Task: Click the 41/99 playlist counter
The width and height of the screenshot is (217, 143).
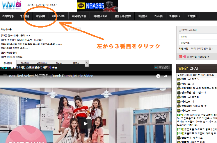Action: coord(12,76)
